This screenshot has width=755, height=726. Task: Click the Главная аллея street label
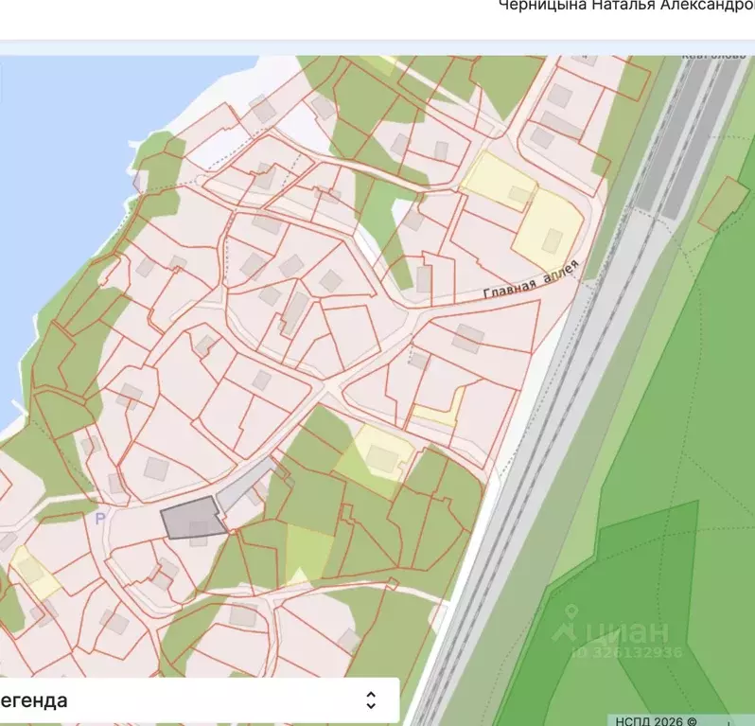531,280
